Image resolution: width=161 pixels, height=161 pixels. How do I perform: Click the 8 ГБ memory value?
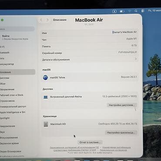click(134, 46)
